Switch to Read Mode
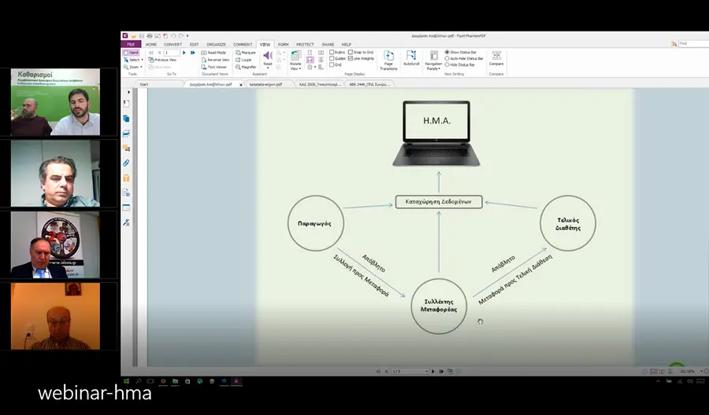The image size is (709, 415). pos(213,53)
